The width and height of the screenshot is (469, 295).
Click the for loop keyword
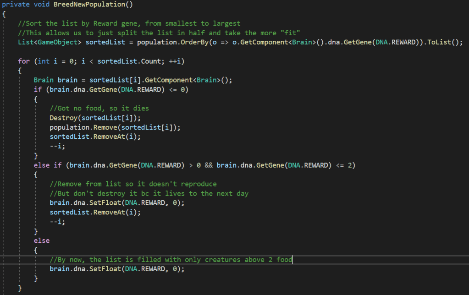tap(24, 61)
